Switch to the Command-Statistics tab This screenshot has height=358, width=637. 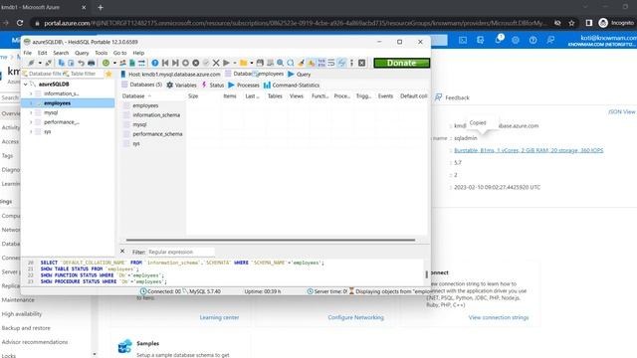[x=292, y=86]
